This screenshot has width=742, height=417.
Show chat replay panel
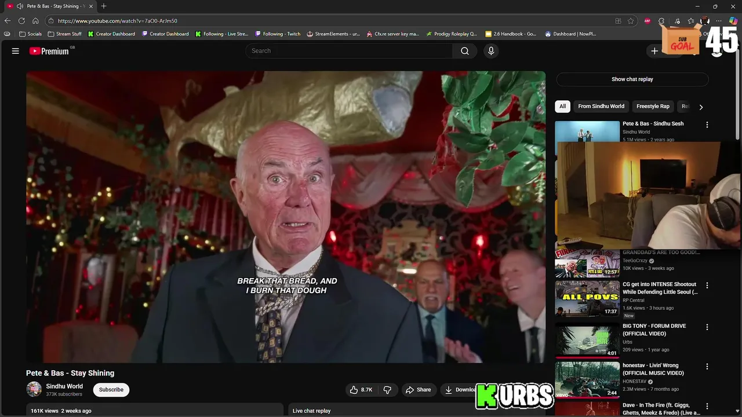point(632,79)
